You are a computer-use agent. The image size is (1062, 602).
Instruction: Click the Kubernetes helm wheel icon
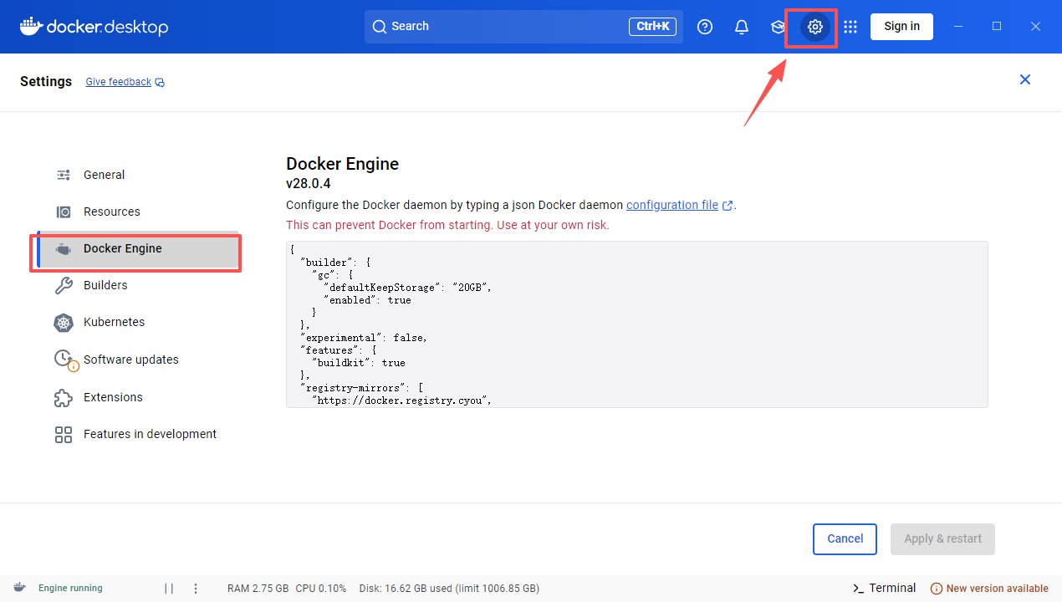tap(64, 323)
